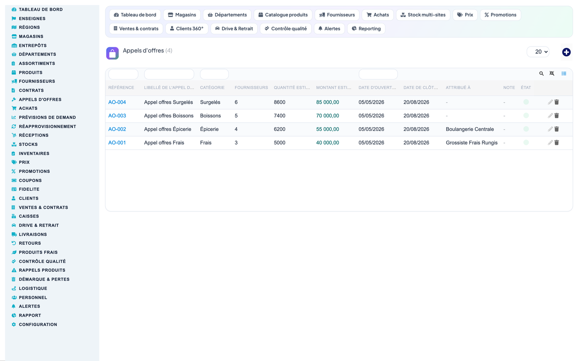The image size is (584, 361).
Task: Open the column list view icon
Action: tap(564, 73)
